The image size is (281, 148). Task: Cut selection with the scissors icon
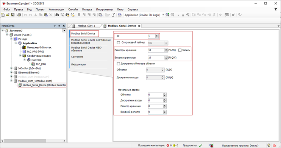36,15
